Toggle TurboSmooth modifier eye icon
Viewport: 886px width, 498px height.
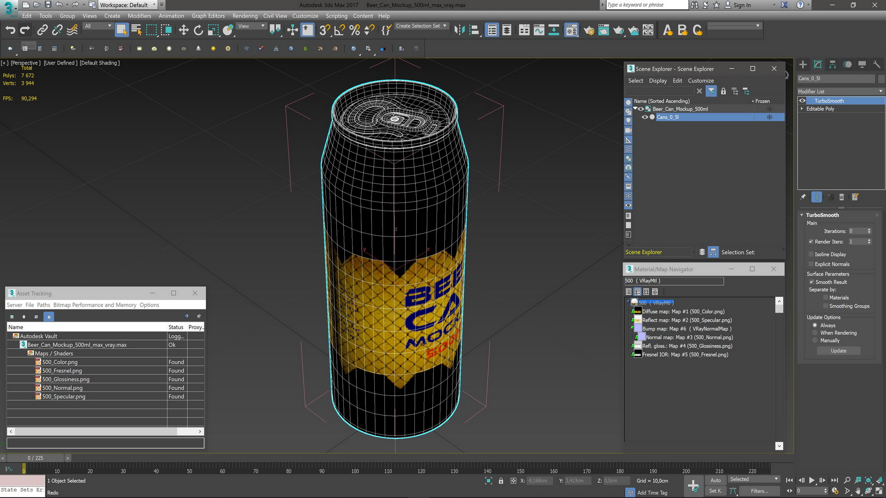pos(802,101)
